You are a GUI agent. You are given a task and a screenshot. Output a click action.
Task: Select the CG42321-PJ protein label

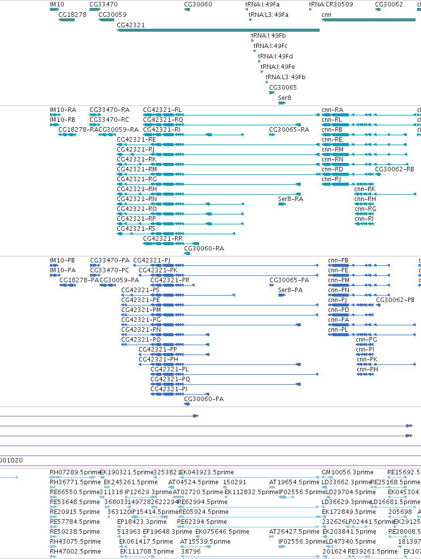(x=152, y=260)
